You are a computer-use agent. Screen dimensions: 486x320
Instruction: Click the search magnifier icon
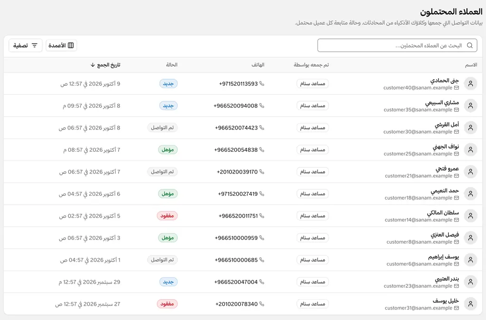tap(469, 46)
